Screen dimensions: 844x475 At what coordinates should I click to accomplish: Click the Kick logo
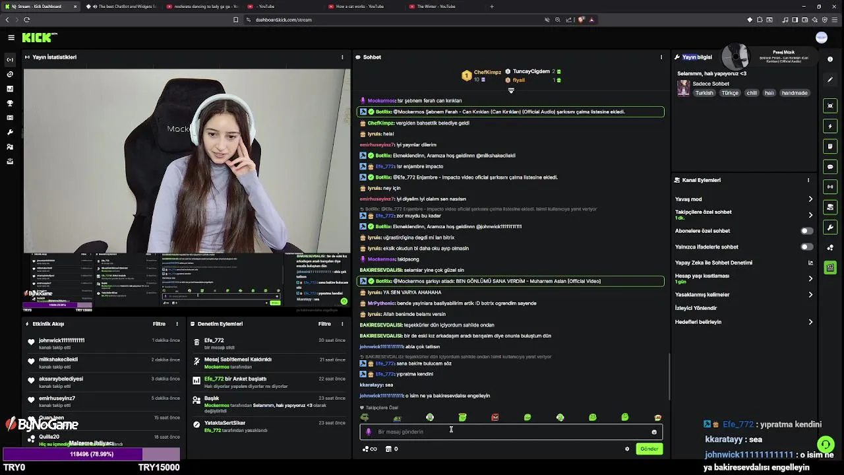pos(40,38)
